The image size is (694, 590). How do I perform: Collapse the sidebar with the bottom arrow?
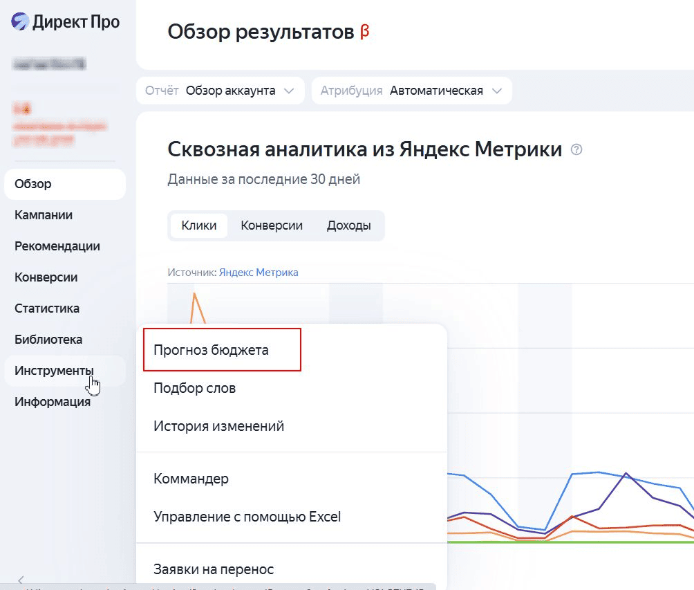pyautogui.click(x=20, y=580)
